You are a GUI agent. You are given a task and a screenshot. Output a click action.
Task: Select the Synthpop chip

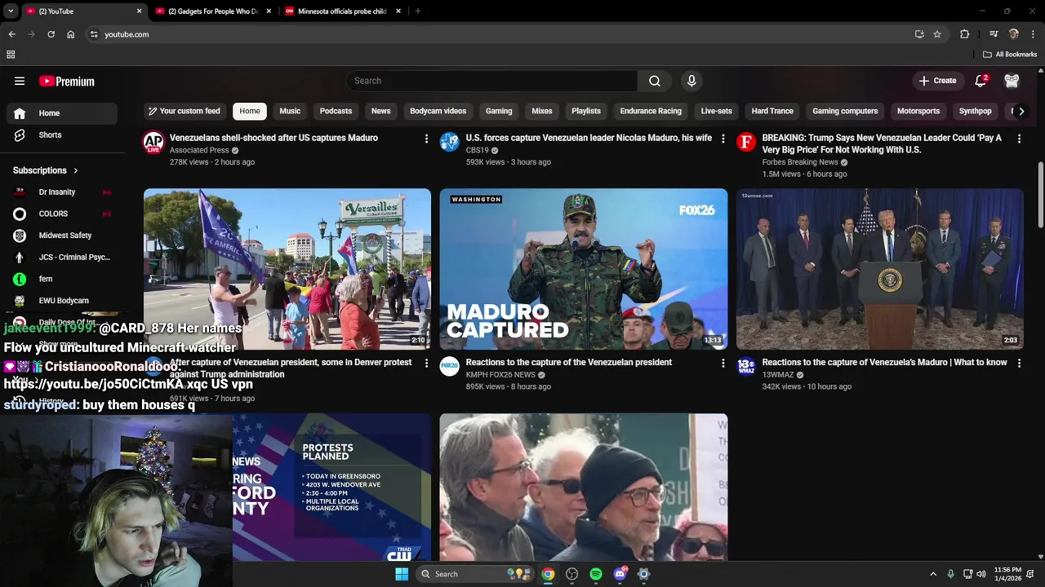click(975, 111)
